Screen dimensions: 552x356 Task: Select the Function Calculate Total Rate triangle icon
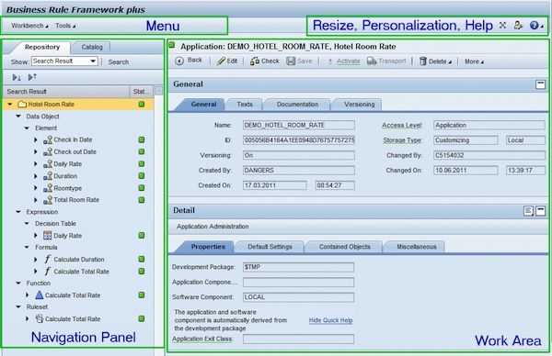(x=40, y=295)
